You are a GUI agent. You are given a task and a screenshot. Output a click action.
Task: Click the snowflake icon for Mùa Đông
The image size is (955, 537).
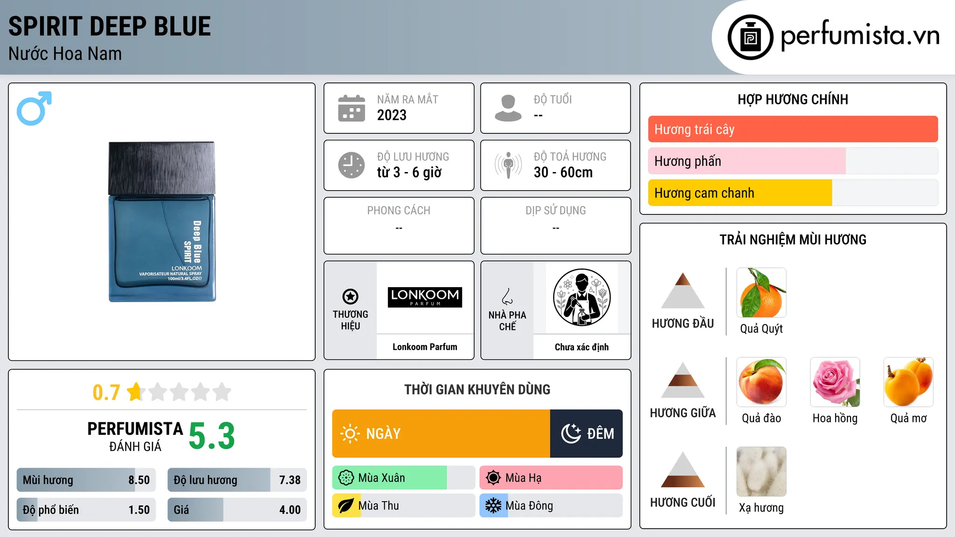click(493, 506)
